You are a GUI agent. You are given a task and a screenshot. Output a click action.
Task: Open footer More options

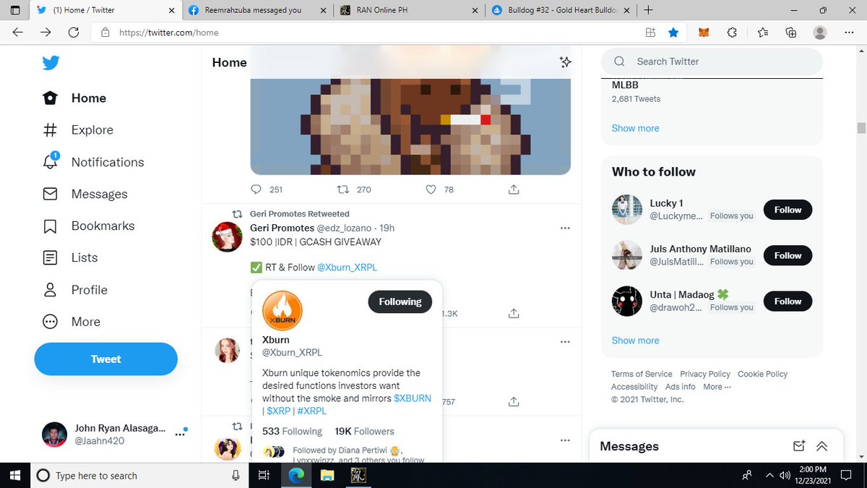717,387
